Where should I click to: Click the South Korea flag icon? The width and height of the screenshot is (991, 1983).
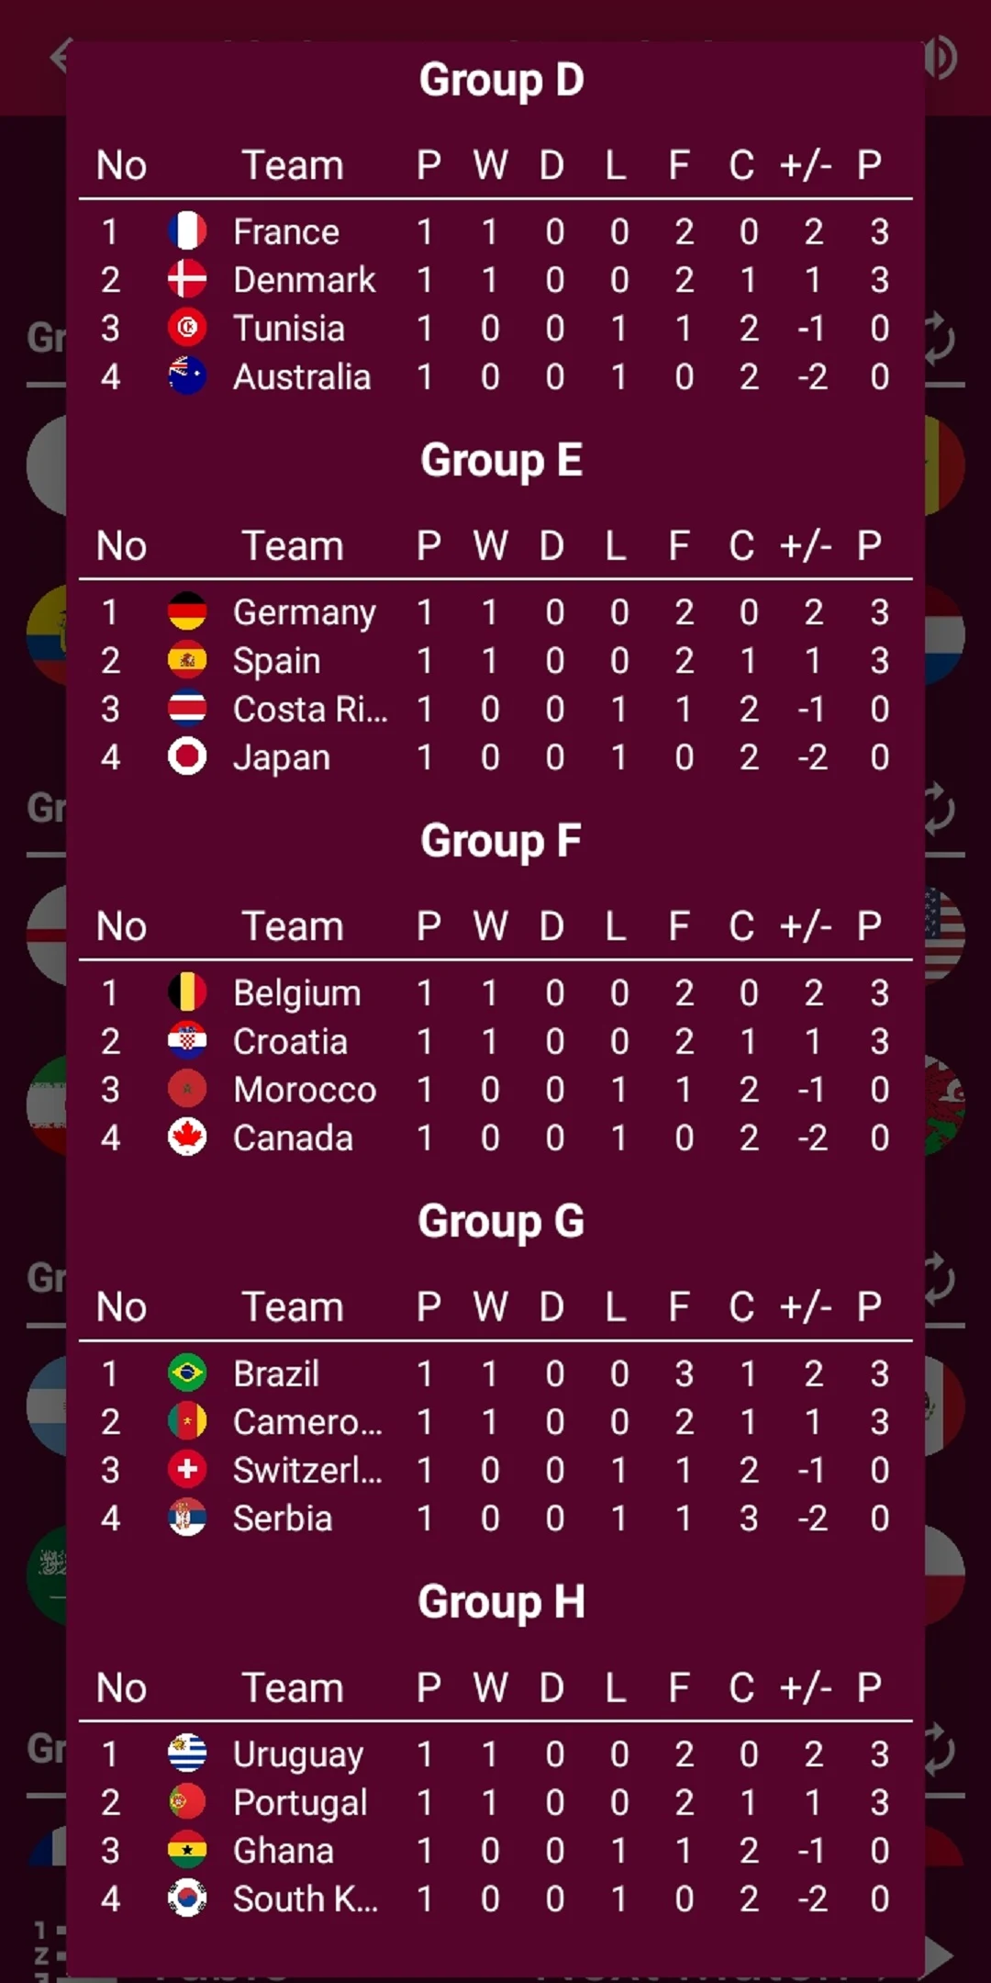point(187,1899)
